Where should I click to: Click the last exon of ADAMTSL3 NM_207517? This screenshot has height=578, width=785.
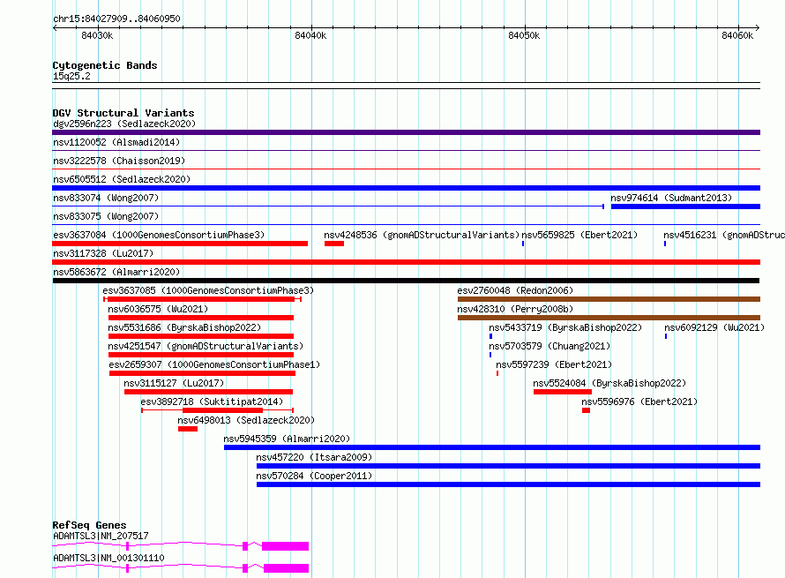(286, 546)
